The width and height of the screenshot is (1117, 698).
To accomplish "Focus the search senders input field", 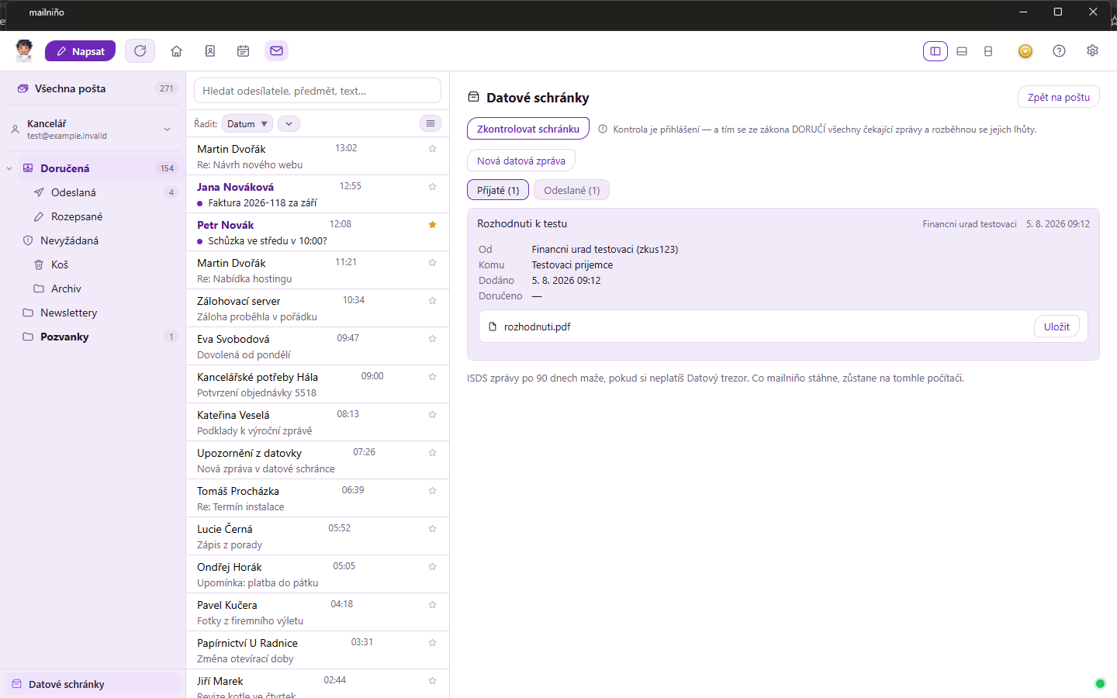I will 317,91.
